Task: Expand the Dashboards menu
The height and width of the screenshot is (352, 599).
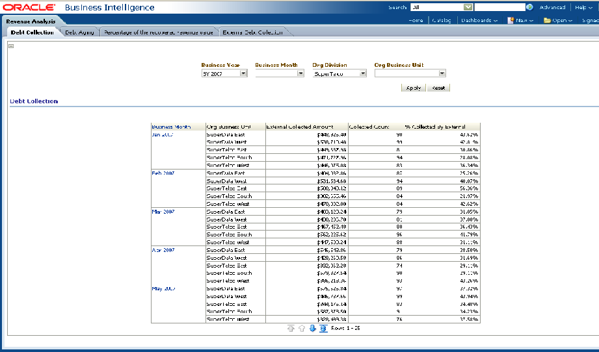Action: point(479,20)
